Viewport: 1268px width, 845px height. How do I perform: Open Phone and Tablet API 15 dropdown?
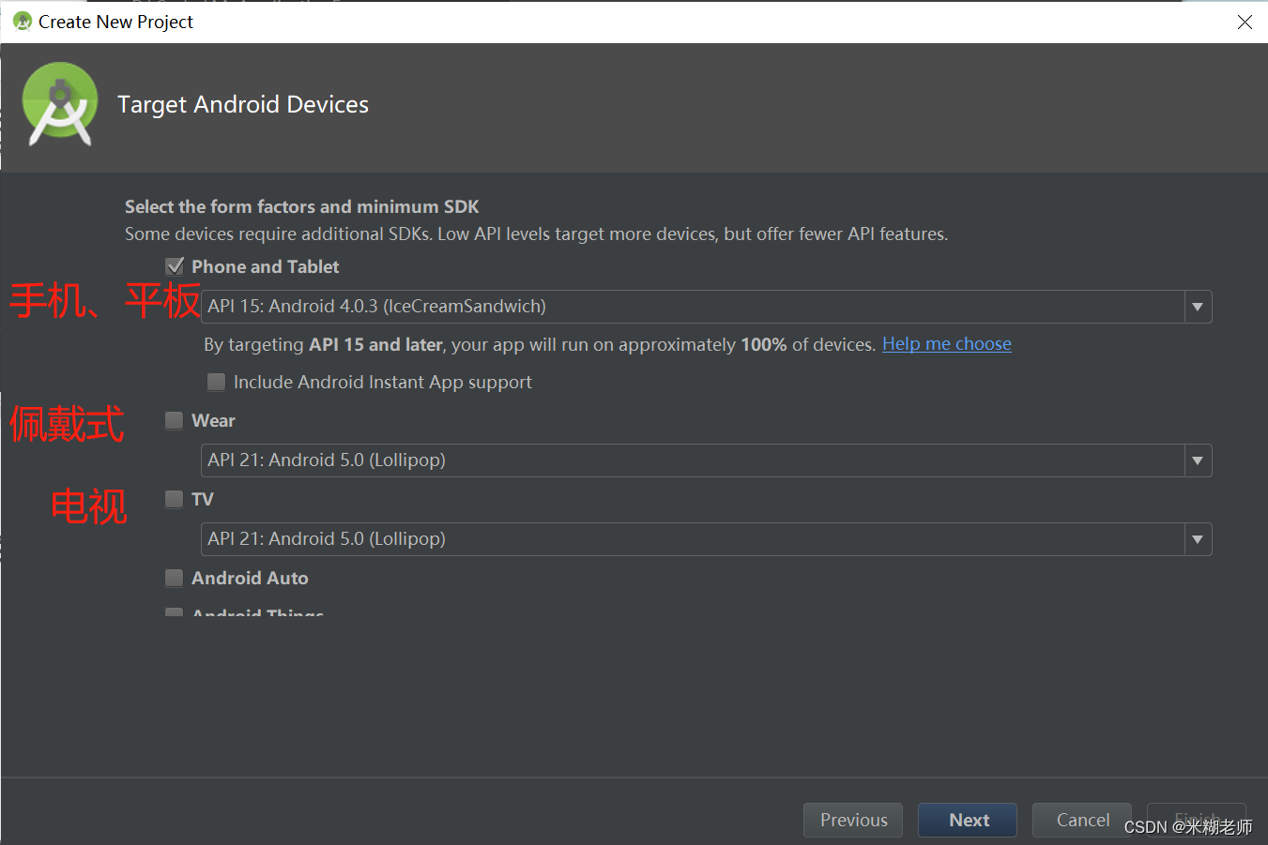coord(707,307)
